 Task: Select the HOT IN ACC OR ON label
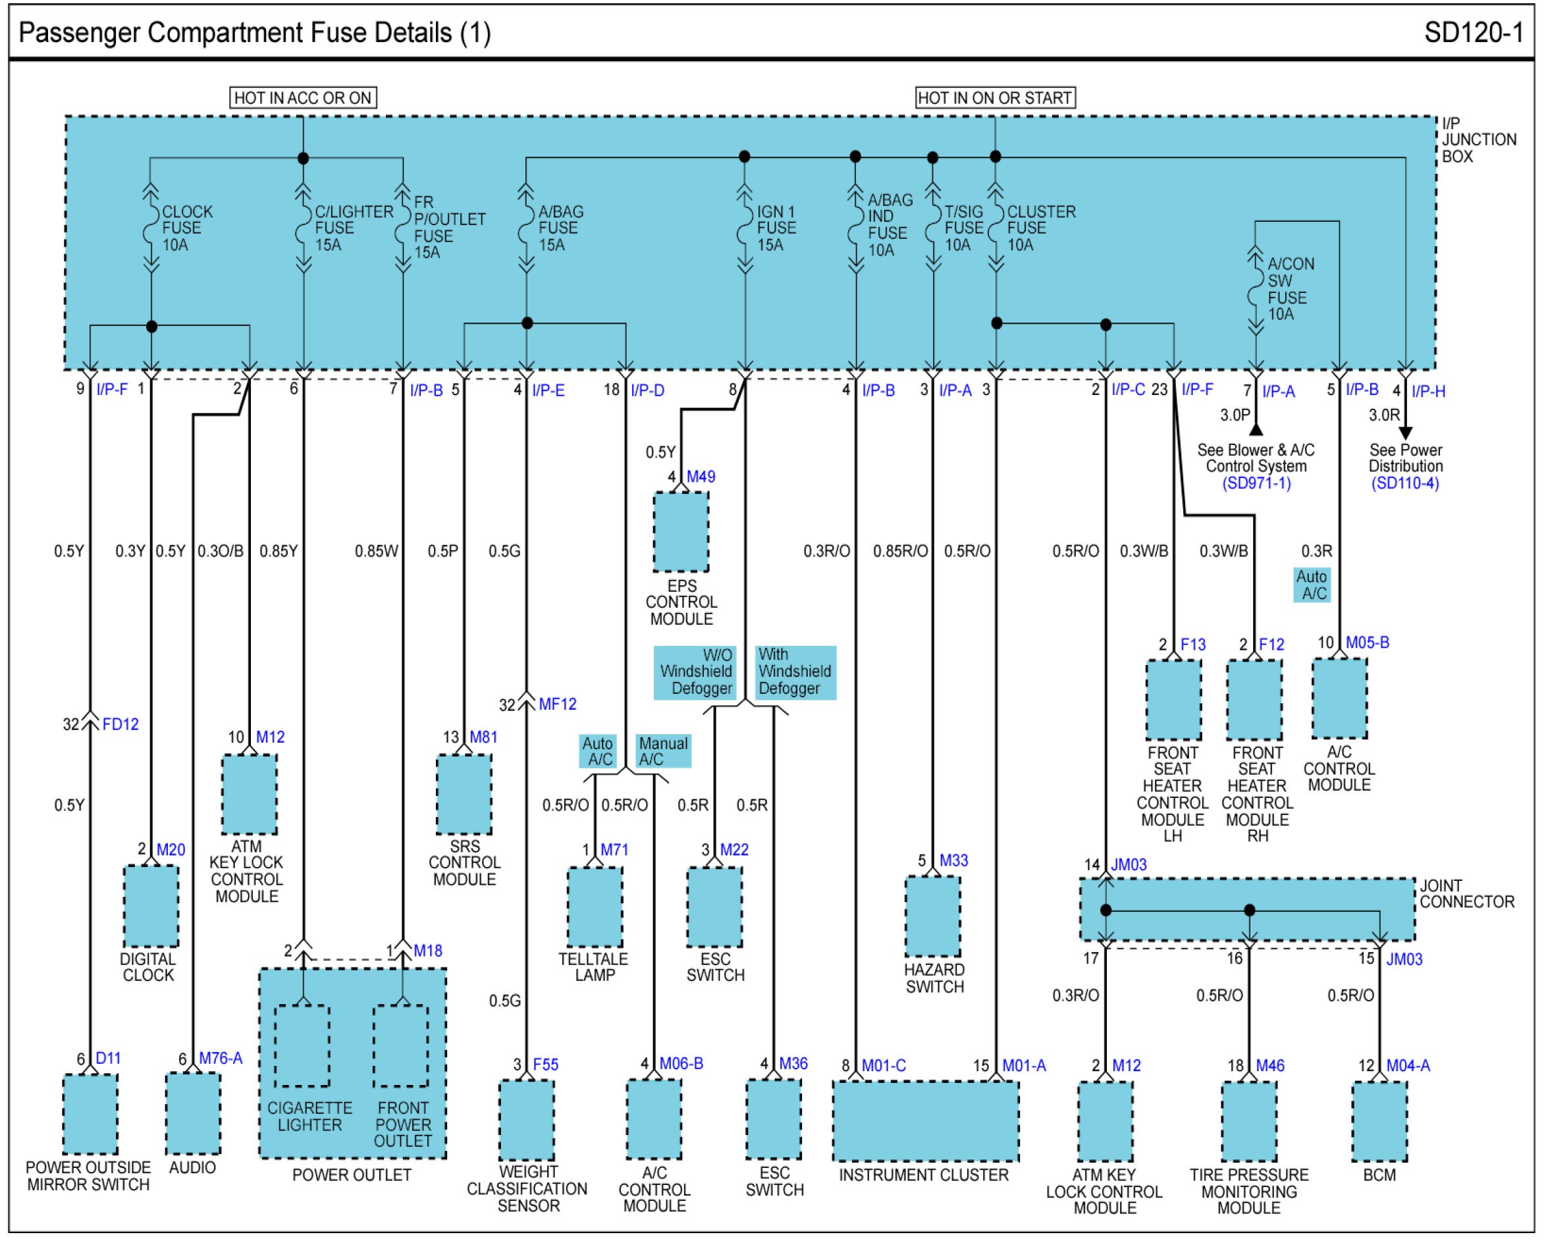tap(303, 98)
